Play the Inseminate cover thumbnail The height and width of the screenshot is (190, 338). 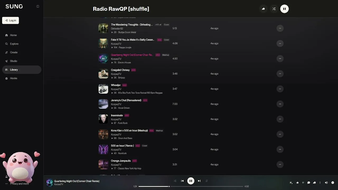click(103, 119)
